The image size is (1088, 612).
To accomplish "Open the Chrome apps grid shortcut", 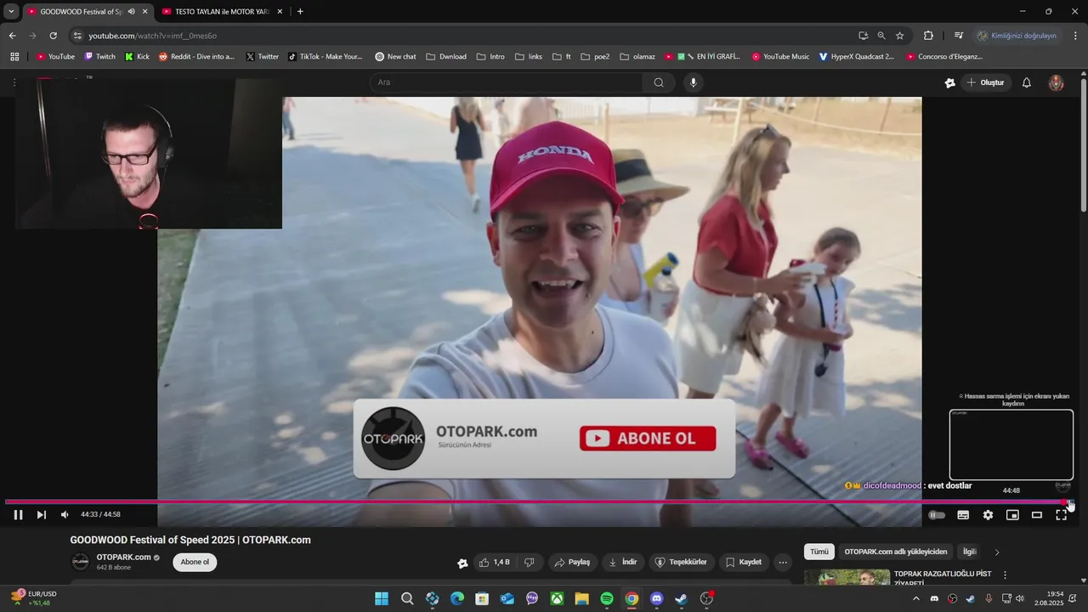I will tap(14, 57).
